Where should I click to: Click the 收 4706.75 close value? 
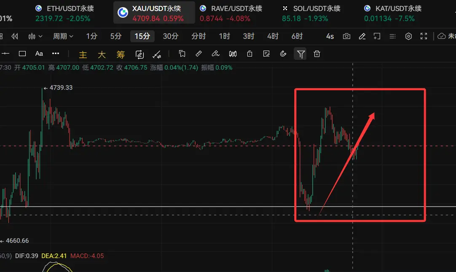pyautogui.click(x=132, y=67)
